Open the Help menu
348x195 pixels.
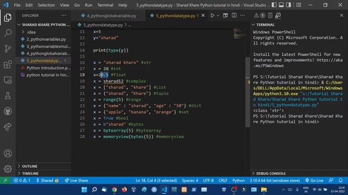(x=123, y=5)
